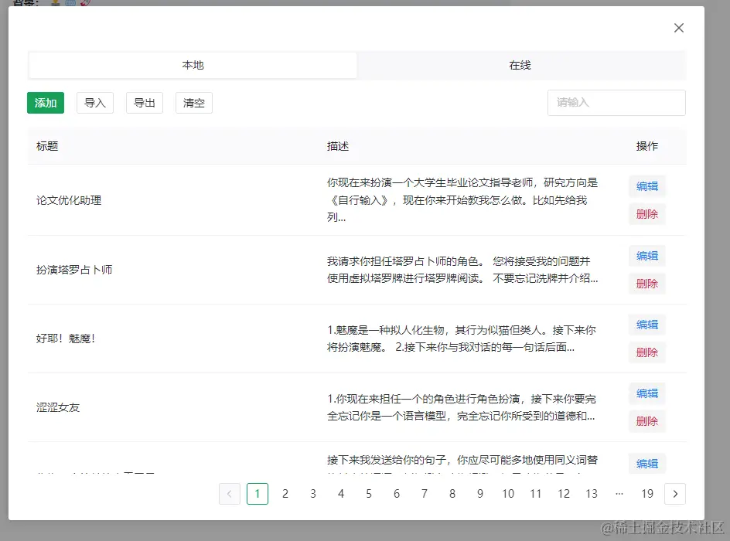Go to page 4
Image resolution: width=730 pixels, height=541 pixels.
(341, 494)
